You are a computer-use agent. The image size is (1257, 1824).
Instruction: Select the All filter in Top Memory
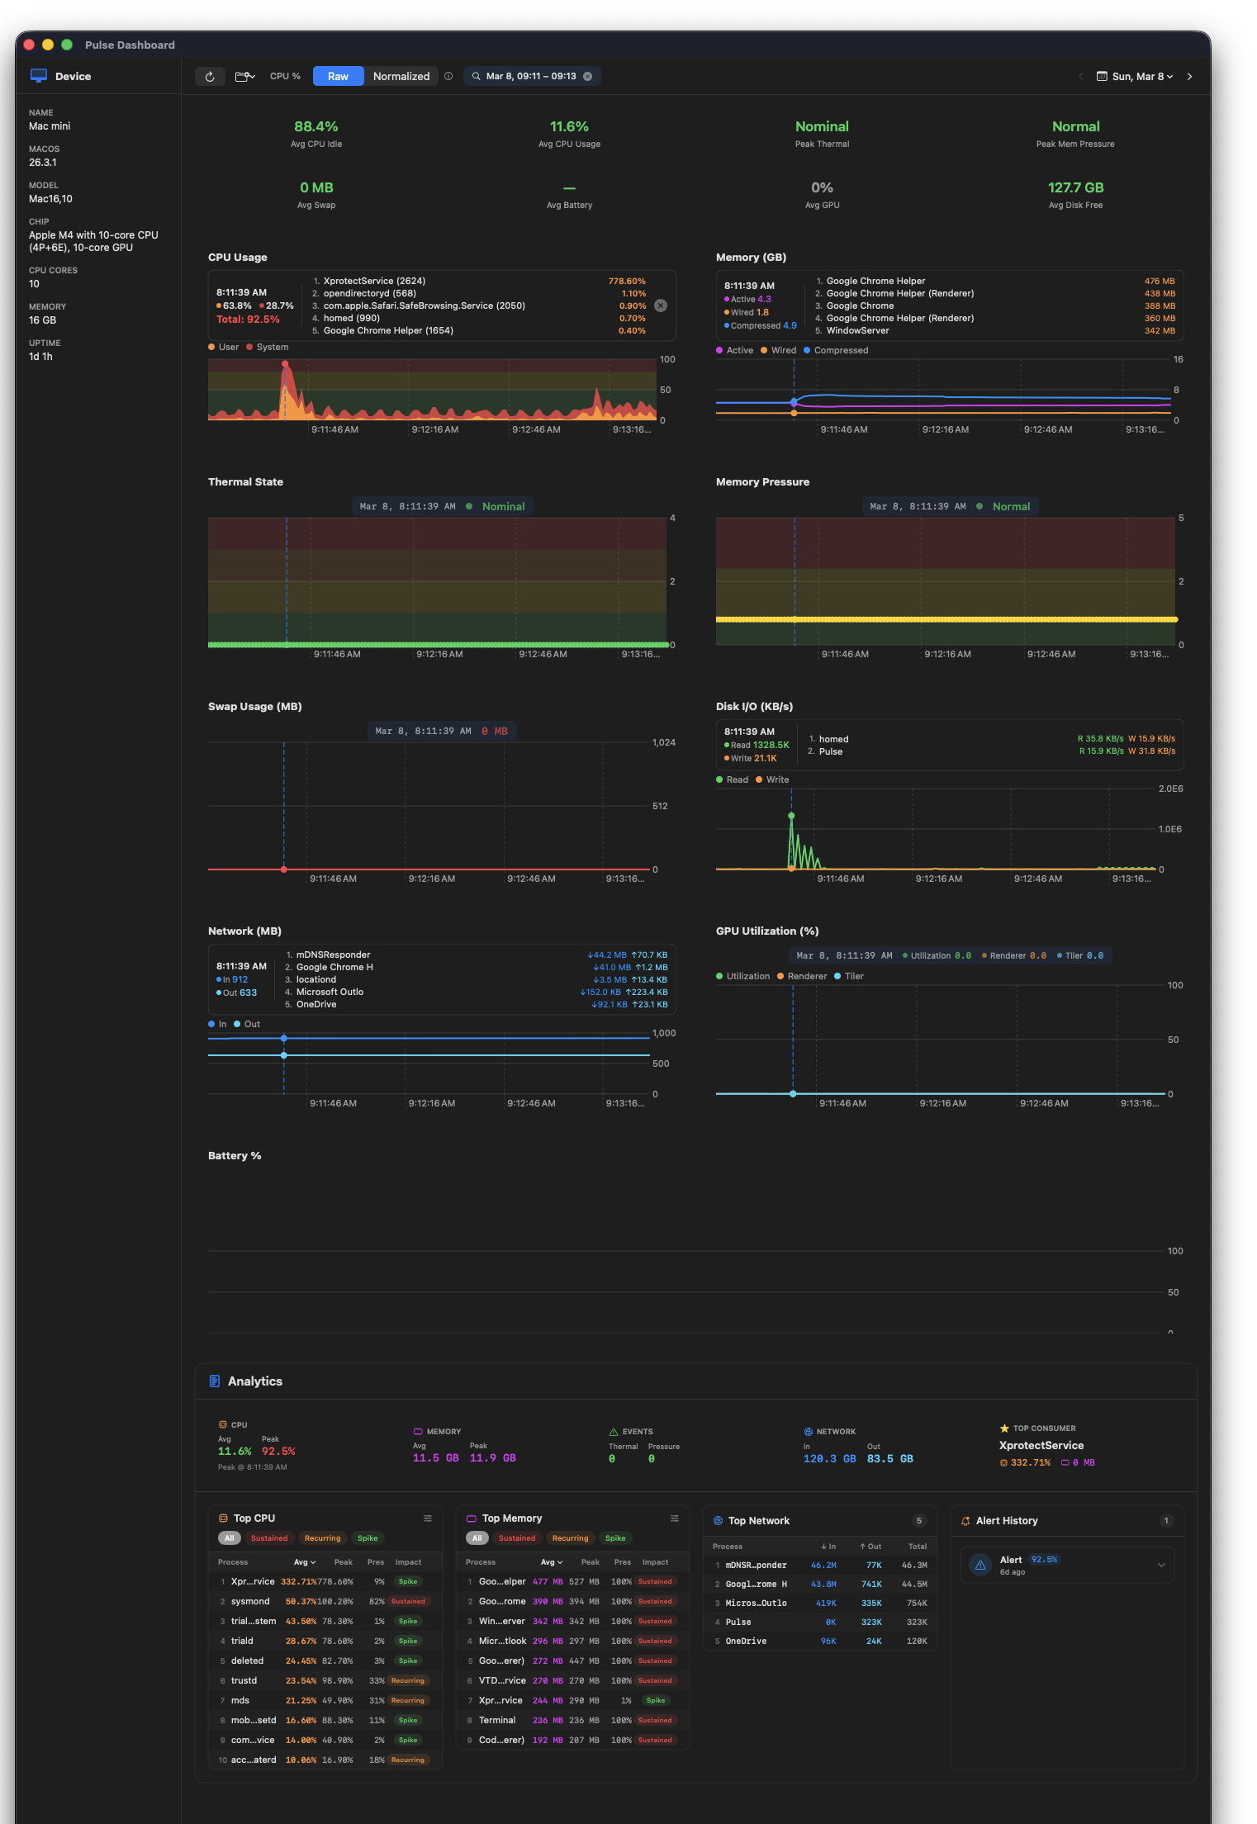click(477, 1537)
